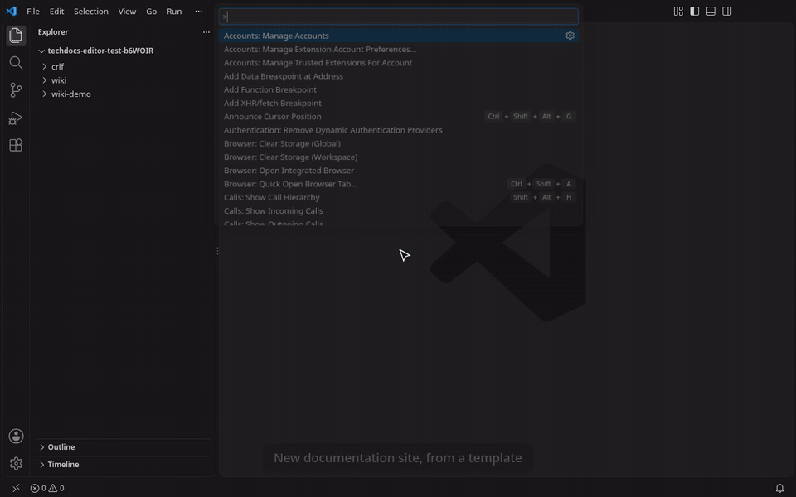The width and height of the screenshot is (796, 497).
Task: Open the Remote Window status bar icon
Action: click(x=16, y=488)
